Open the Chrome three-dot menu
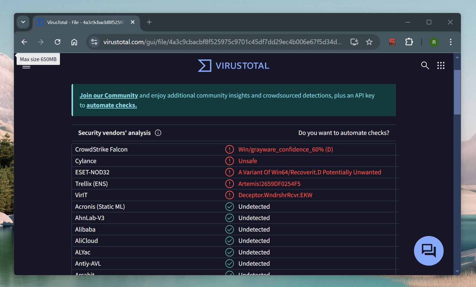Image resolution: width=476 pixels, height=287 pixels. (450, 42)
